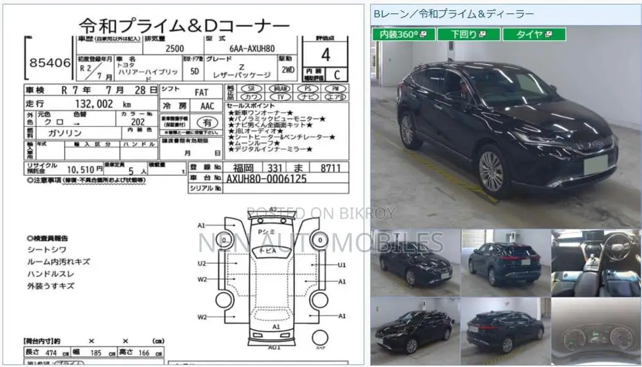Click the U1 damage mark on diagram
The image size is (642, 367).
342,265
